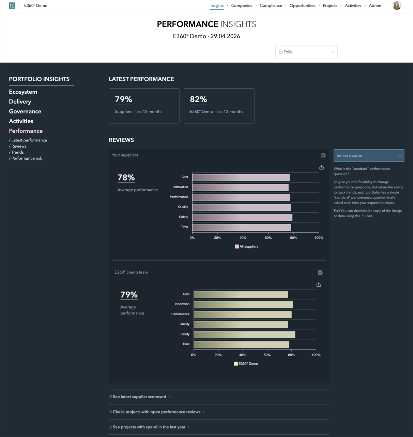Image resolution: width=413 pixels, height=437 pixels.
Task: Open See latest supplier scorecard link
Action: coord(139,397)
